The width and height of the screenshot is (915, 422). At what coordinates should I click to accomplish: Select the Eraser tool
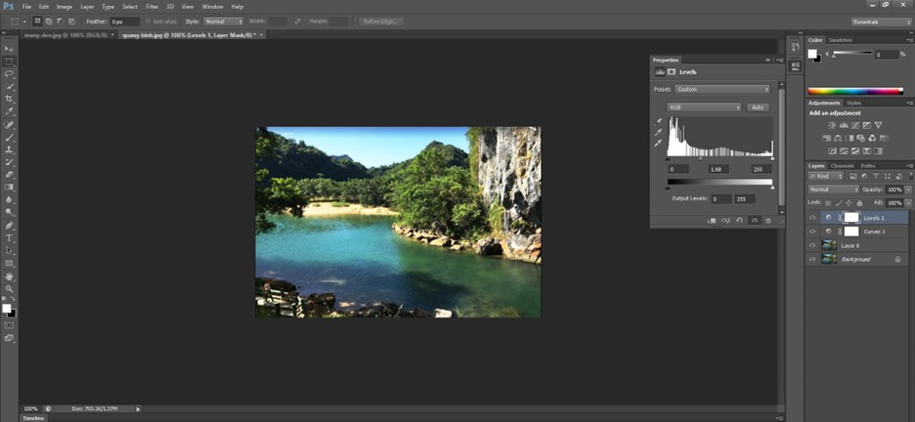coord(10,175)
